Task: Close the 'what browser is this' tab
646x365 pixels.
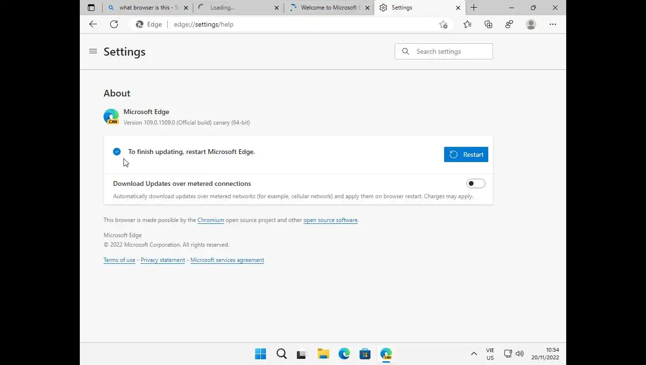Action: 186,8
